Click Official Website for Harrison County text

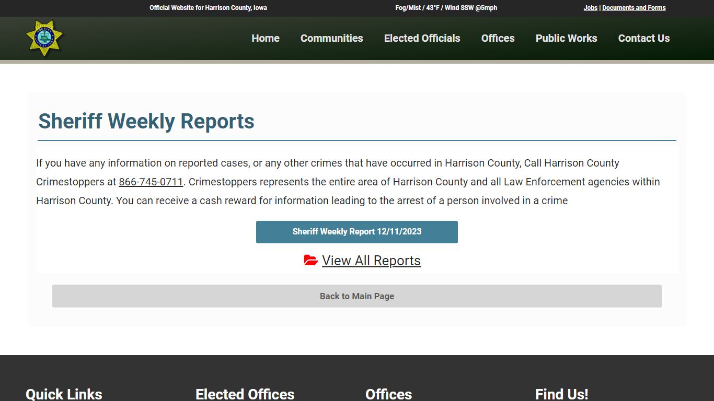208,8
